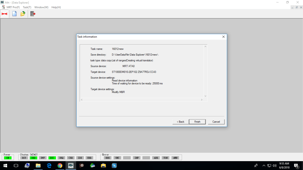Open the Help(H) menu

pos(56,7)
